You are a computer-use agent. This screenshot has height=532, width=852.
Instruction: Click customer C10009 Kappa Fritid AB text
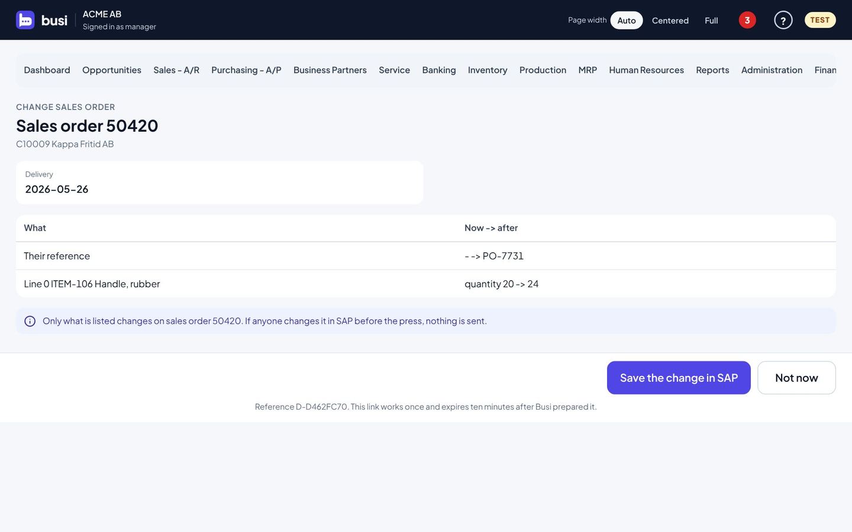pos(64,144)
